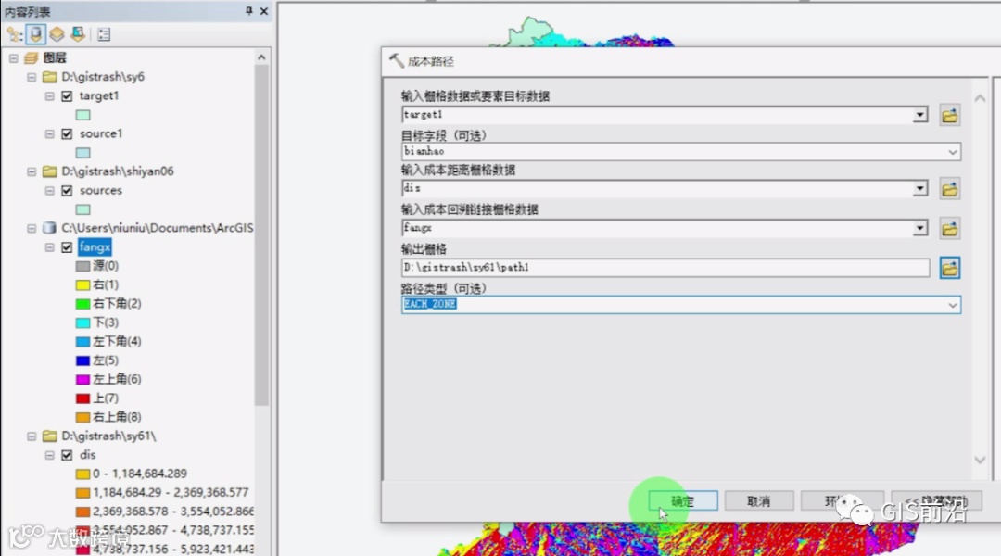Viewport: 1001px width, 556px height.
Task: Toggle fangx layer visibility checkbox
Action: (x=67, y=247)
